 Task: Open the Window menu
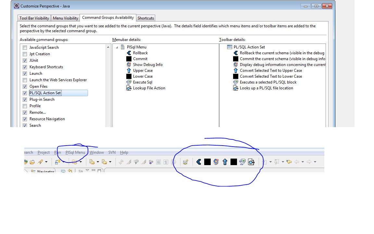tap(97, 152)
